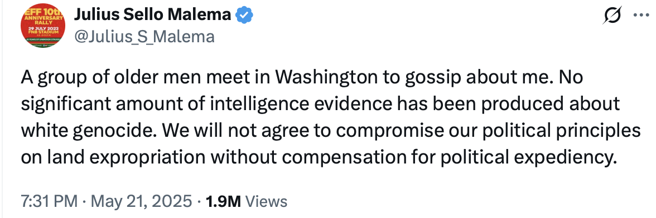Click the phrase "white genocide" in the post
The image size is (656, 218).
89,131
